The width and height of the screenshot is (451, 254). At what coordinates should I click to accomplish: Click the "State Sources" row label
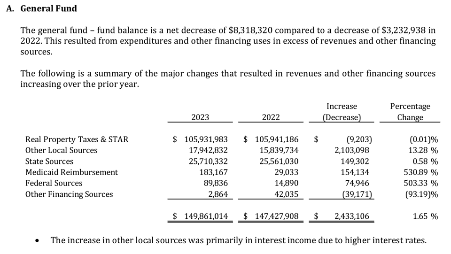coord(49,161)
